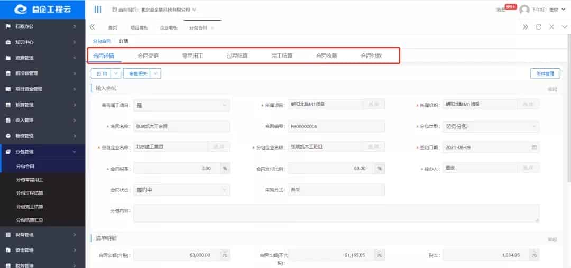
Task: Click the 资源管理 folder icon in sidebar
Action: pyautogui.click(x=8, y=58)
